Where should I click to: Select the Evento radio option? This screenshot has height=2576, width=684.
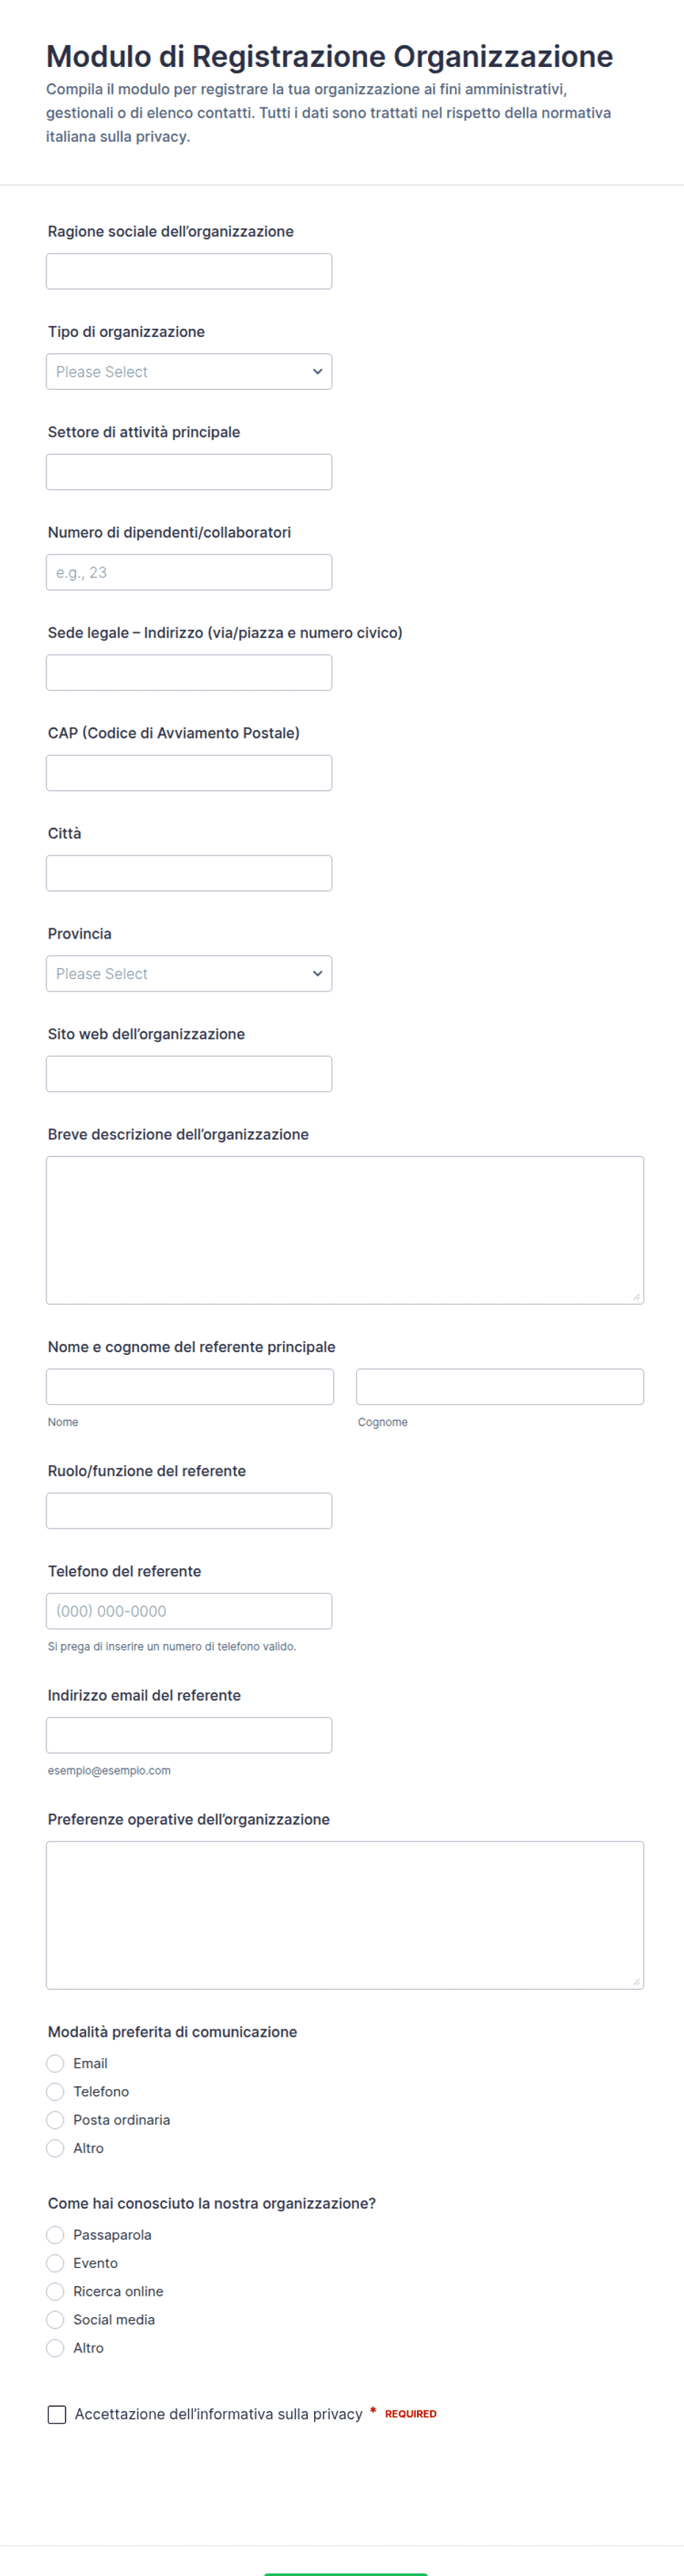[x=55, y=2263]
